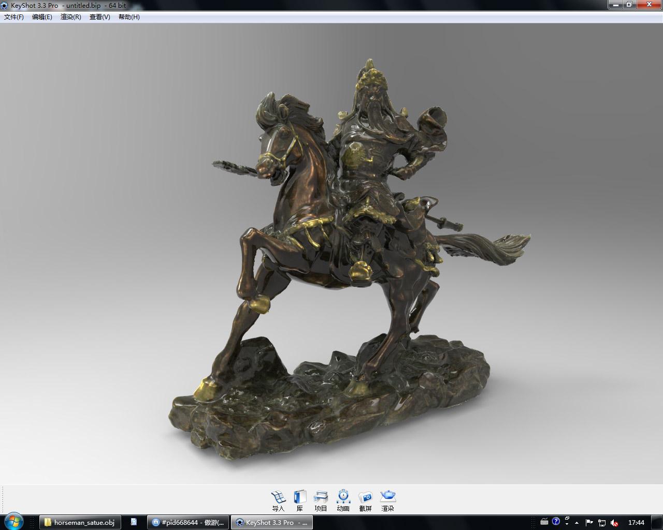The image size is (663, 530).
Task: Click the help question mark tray icon
Action: click(556, 522)
